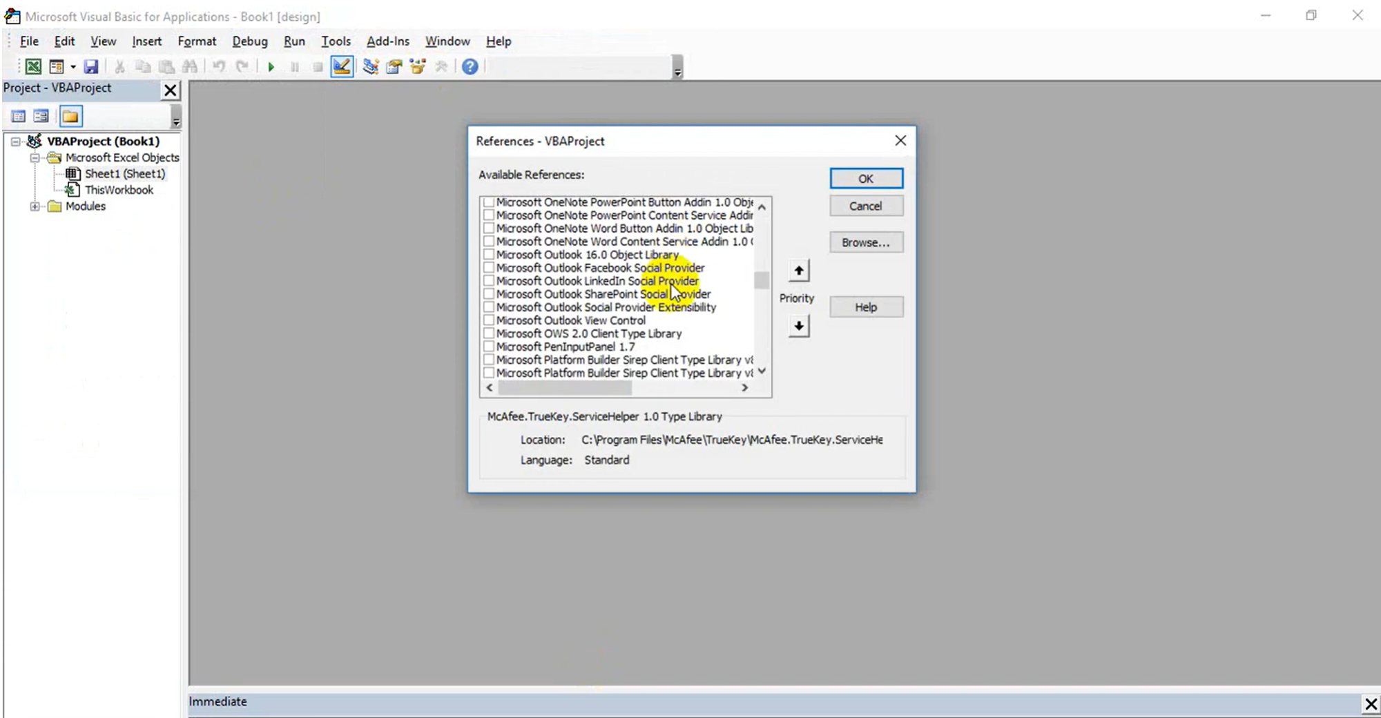Check Microsoft OneNote Word Content Service Addin
The image size is (1381, 718).
click(489, 242)
